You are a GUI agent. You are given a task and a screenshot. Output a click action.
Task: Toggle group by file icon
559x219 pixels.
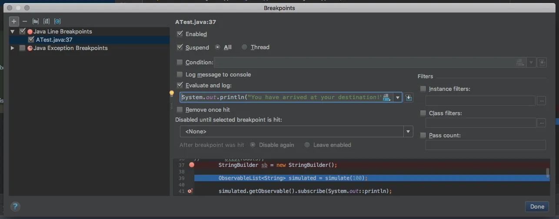47,21
